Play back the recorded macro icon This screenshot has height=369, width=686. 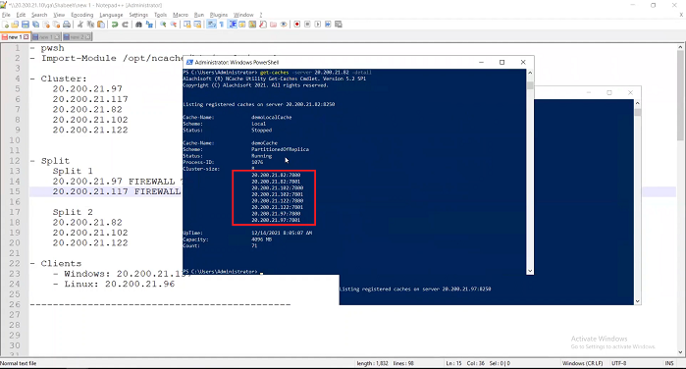318,25
